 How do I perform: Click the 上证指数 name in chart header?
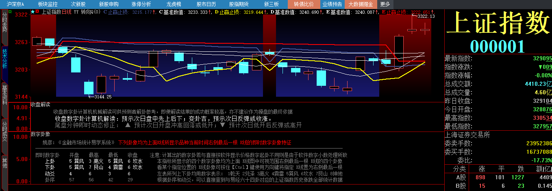[x=51, y=12]
